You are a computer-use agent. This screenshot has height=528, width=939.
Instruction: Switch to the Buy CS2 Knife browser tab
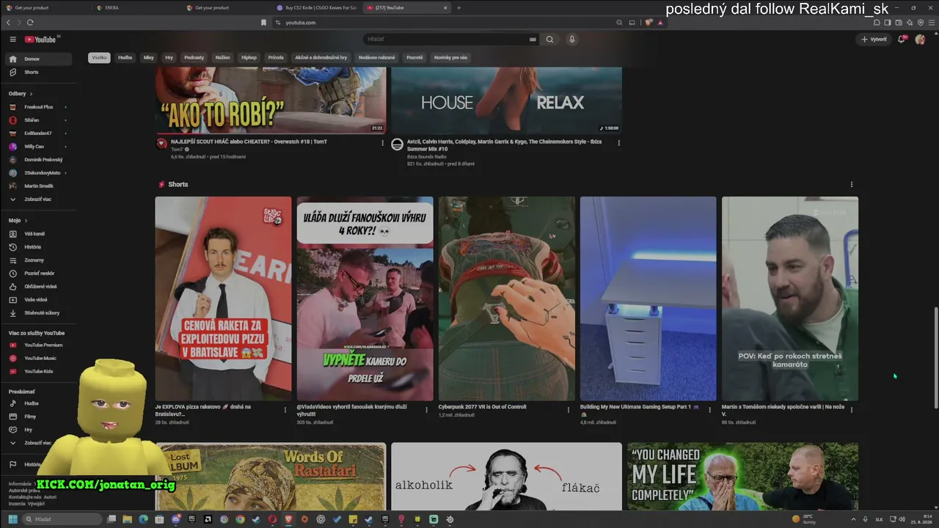[x=317, y=8]
